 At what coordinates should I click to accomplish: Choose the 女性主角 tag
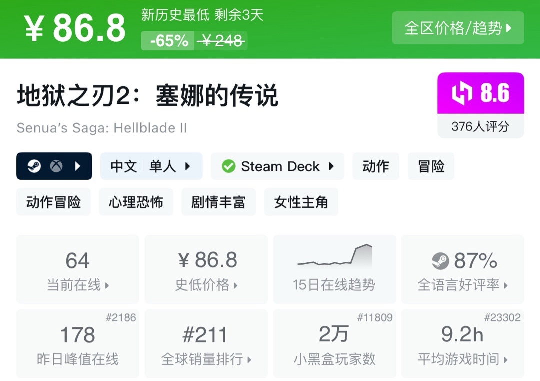pos(301,202)
